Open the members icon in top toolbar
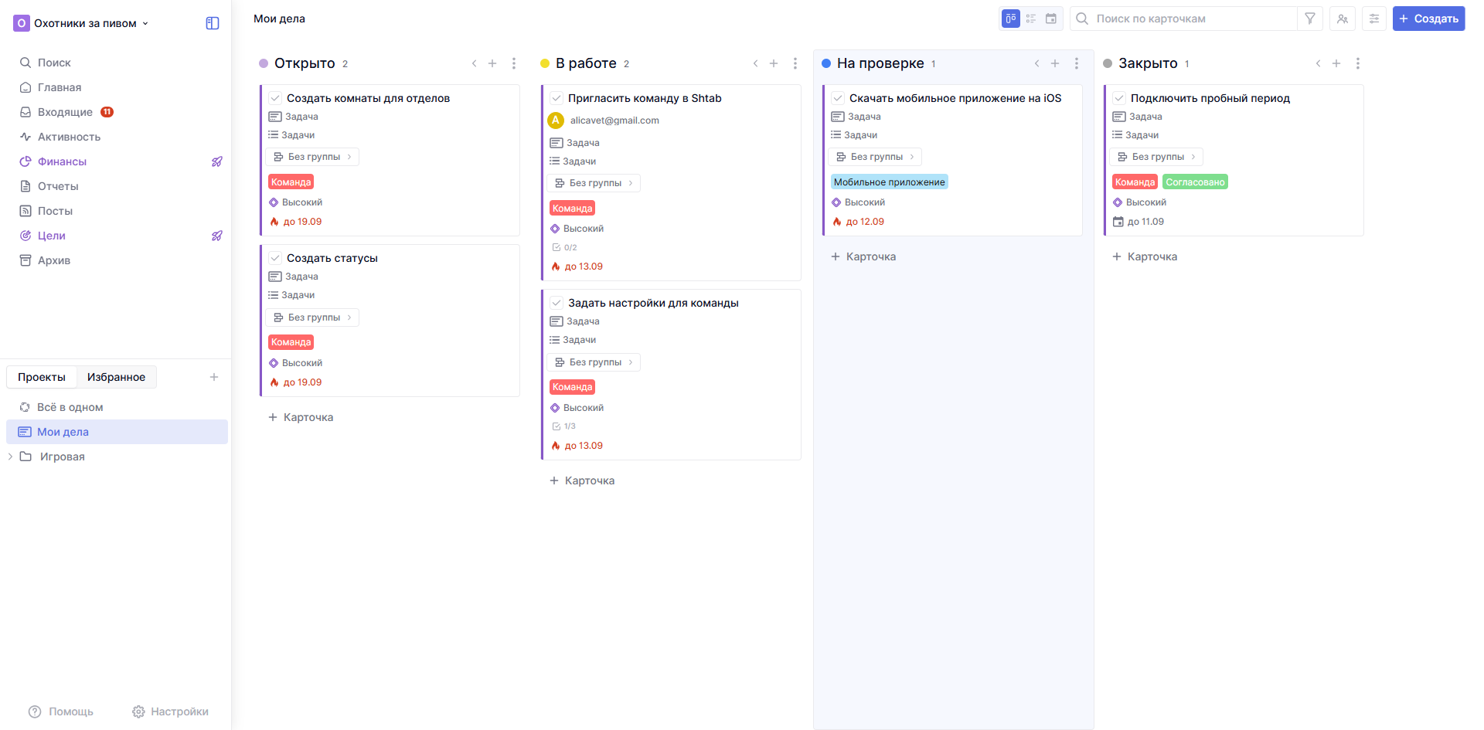The height and width of the screenshot is (730, 1484). pyautogui.click(x=1343, y=19)
